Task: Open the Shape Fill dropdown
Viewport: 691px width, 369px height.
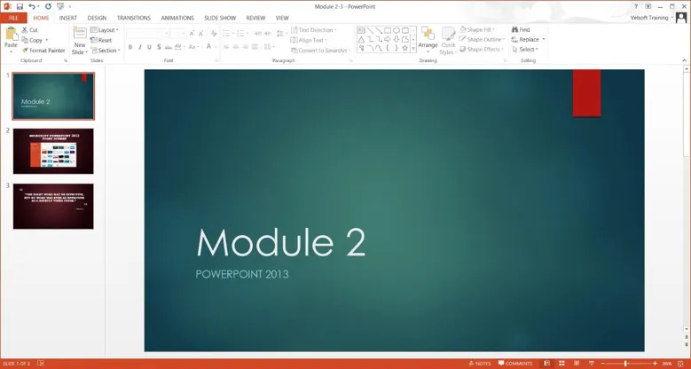Action: tap(477, 29)
